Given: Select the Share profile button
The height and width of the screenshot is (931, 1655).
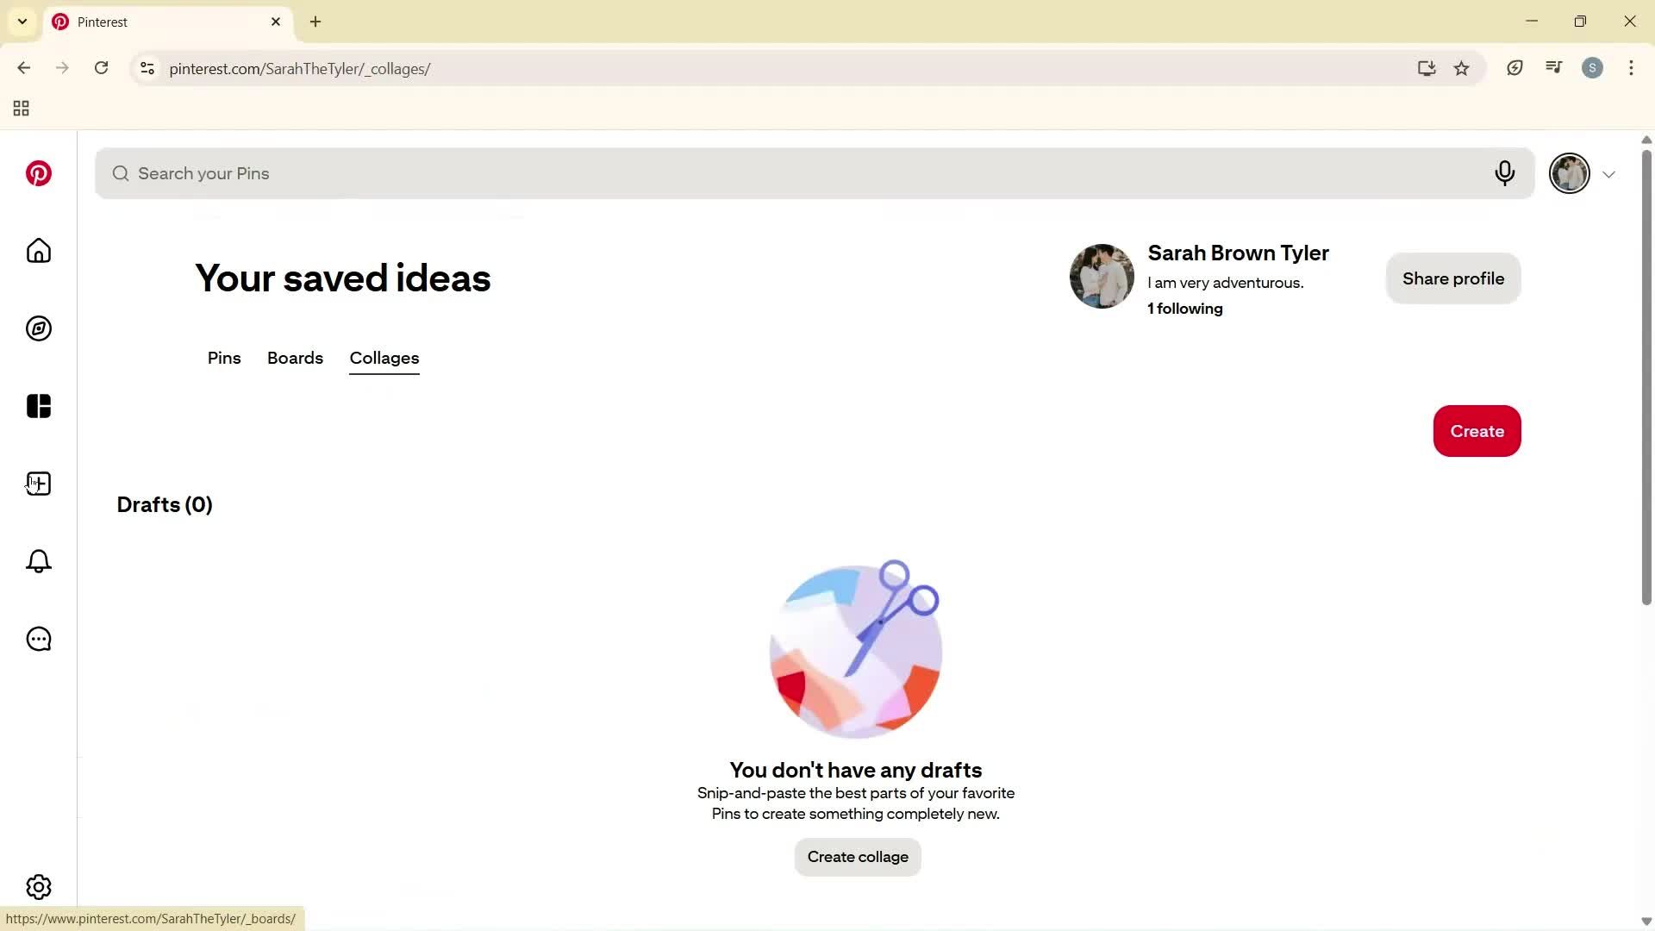Looking at the screenshot, I should click(1452, 278).
